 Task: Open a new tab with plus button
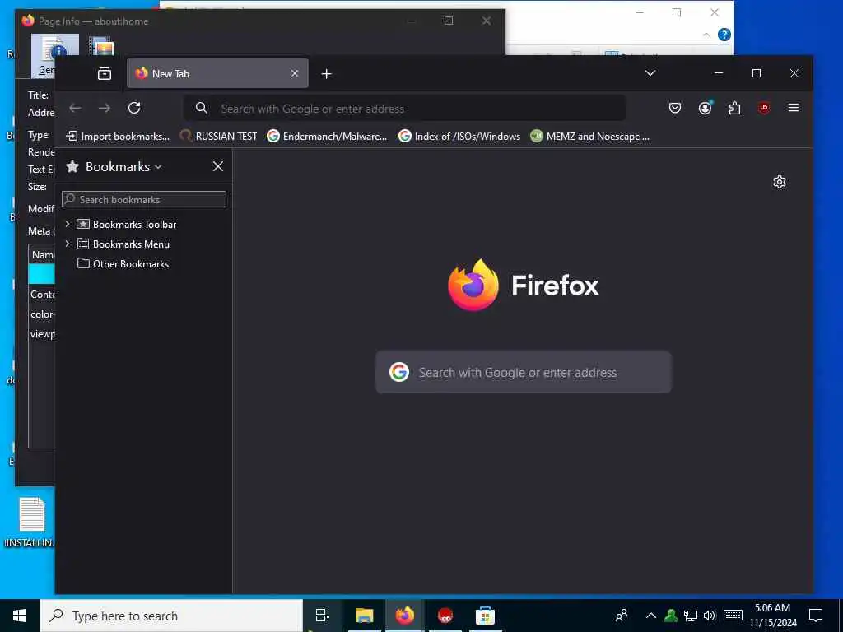[x=326, y=73]
